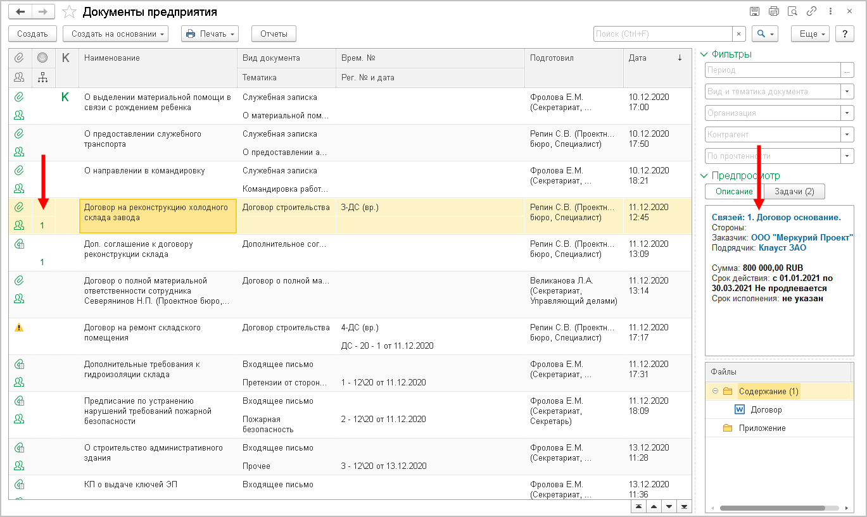Viewport: 867px width, 517px height.
Task: Click the copy link chain icon
Action: click(x=811, y=11)
